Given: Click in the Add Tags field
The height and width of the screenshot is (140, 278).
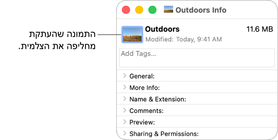Looking at the screenshot, I should click(x=197, y=57).
